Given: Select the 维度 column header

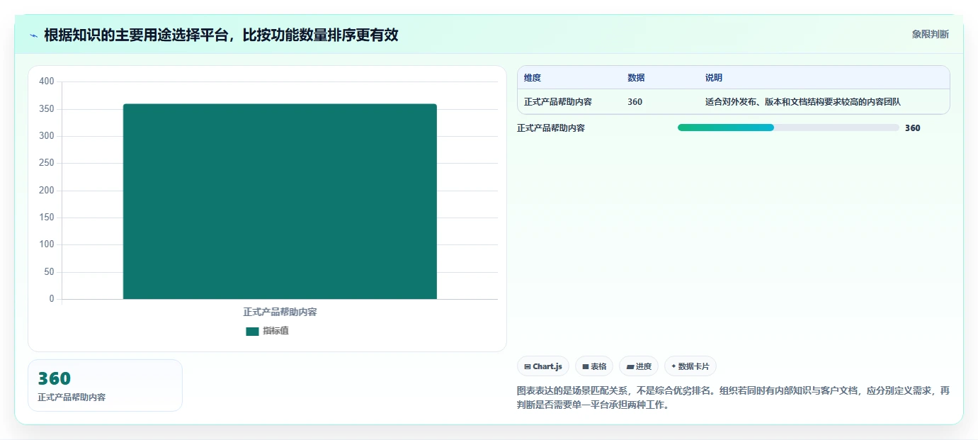Looking at the screenshot, I should point(533,78).
